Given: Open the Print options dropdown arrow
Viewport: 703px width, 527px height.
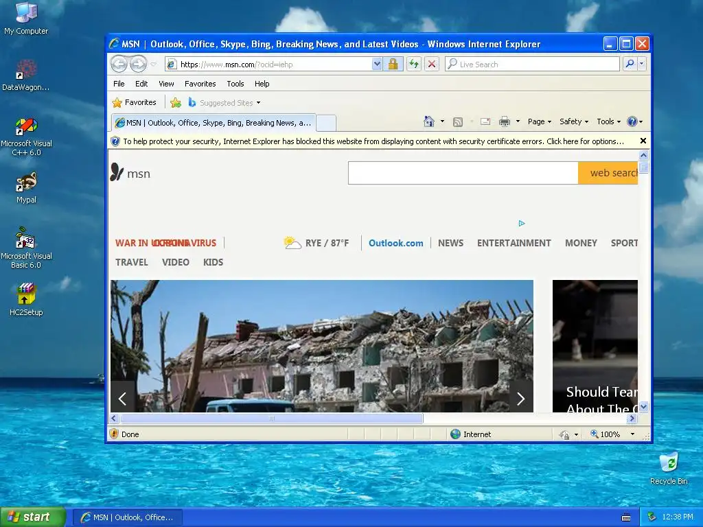Looking at the screenshot, I should pos(518,121).
